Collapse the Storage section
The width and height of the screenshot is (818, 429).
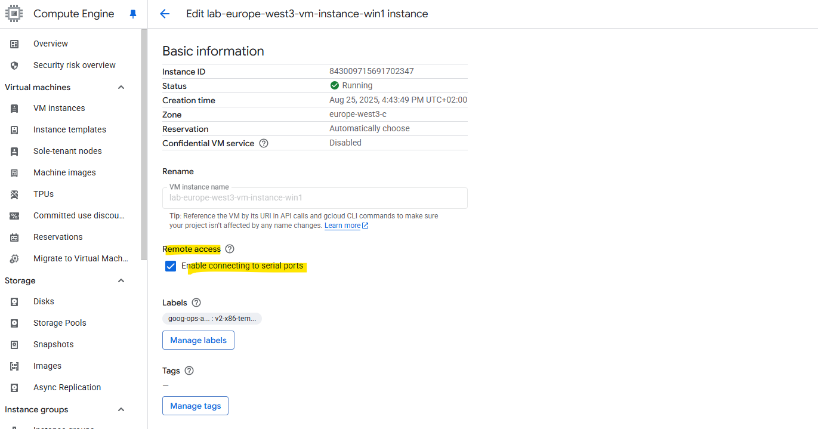click(121, 280)
